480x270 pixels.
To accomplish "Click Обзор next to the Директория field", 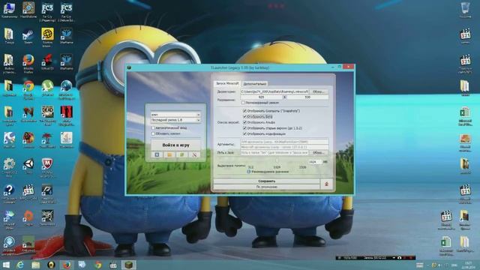I will tap(319, 91).
